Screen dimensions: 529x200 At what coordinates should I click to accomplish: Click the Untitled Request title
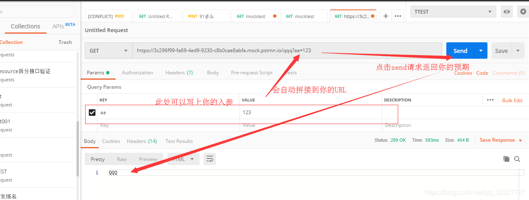[x=106, y=30]
